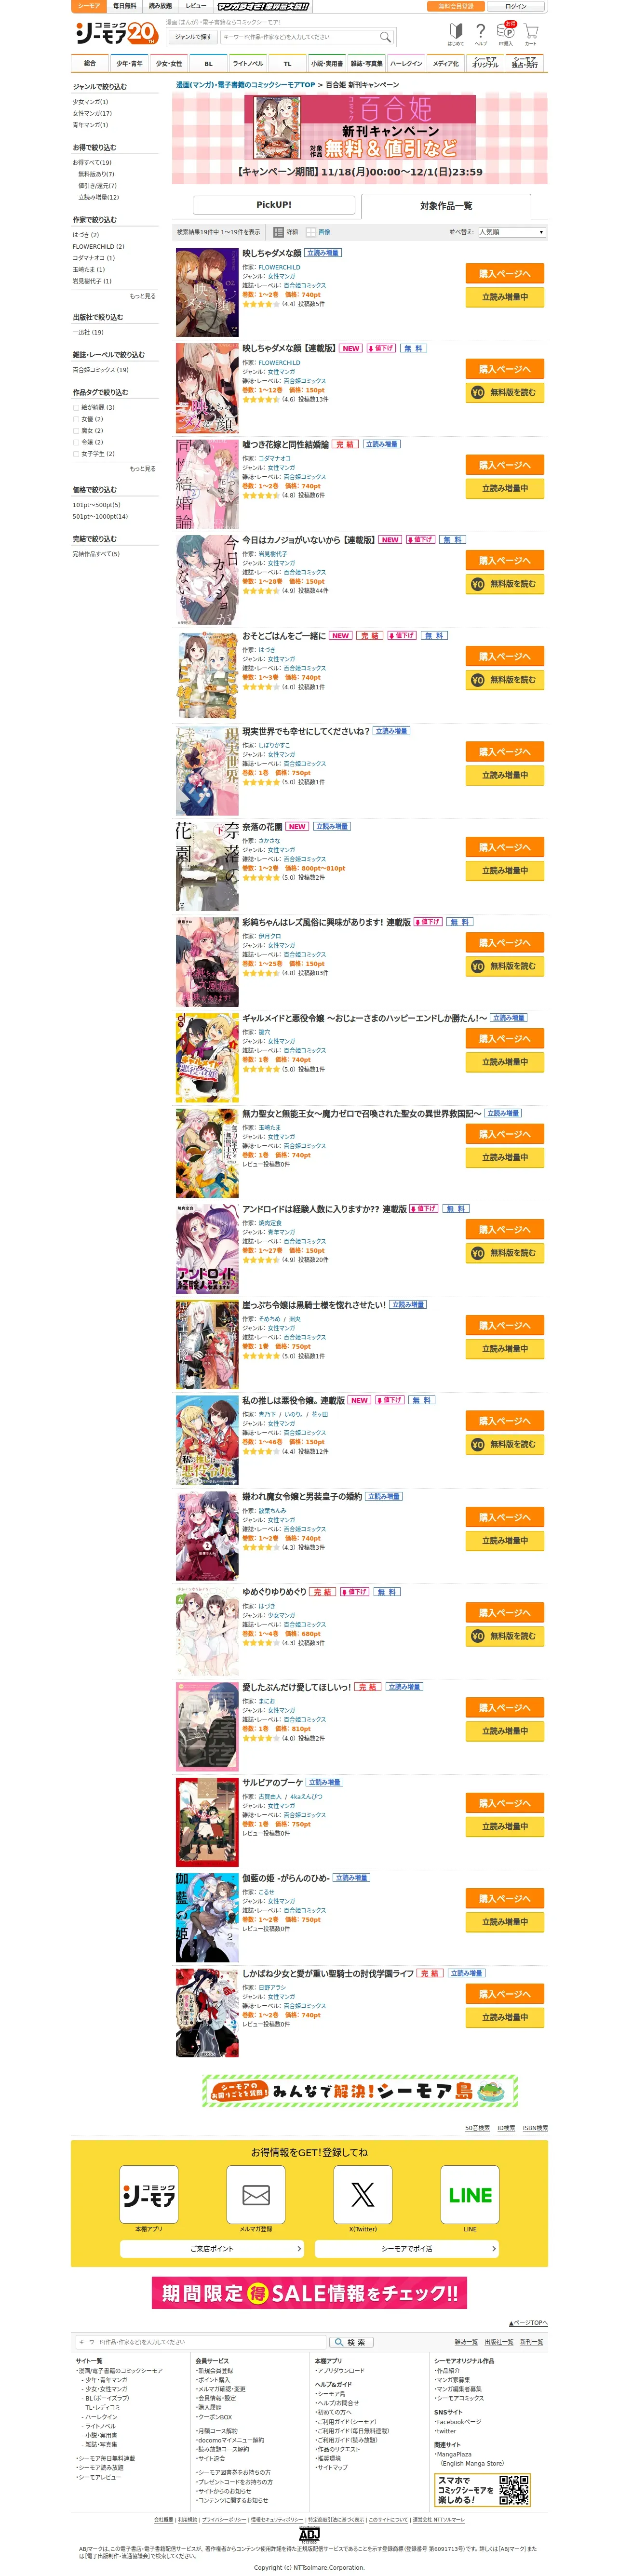Click the magnifying glass search icon in header

click(385, 37)
